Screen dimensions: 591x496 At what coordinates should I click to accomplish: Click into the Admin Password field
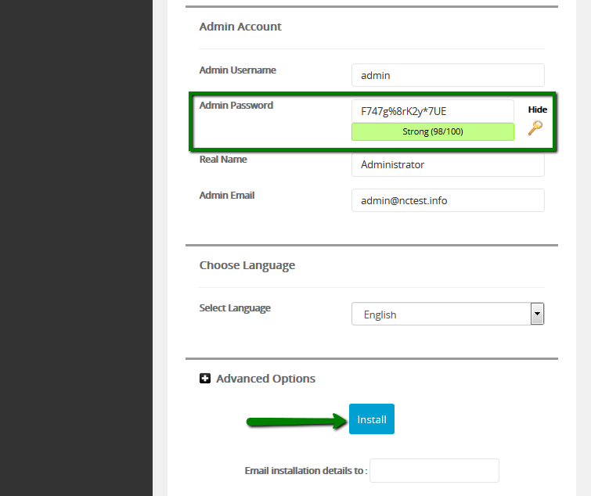(433, 110)
